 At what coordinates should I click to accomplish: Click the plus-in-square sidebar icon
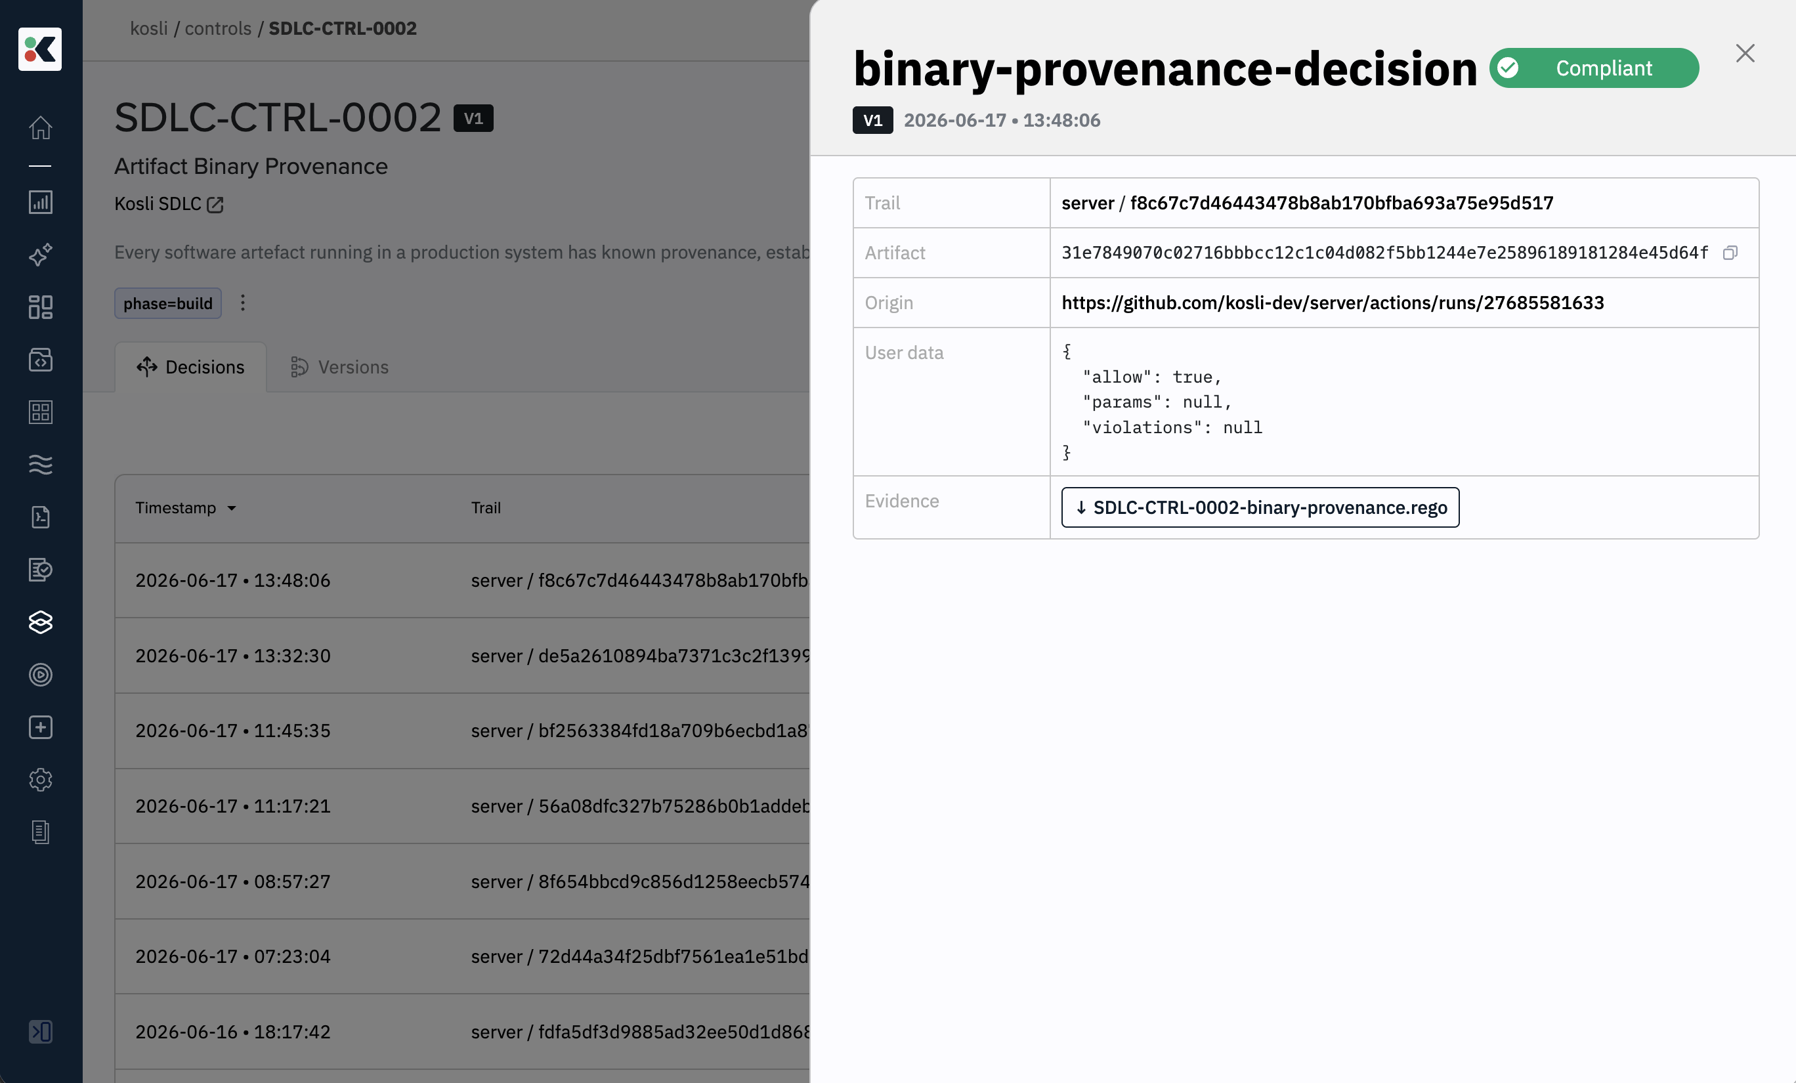[x=40, y=727]
